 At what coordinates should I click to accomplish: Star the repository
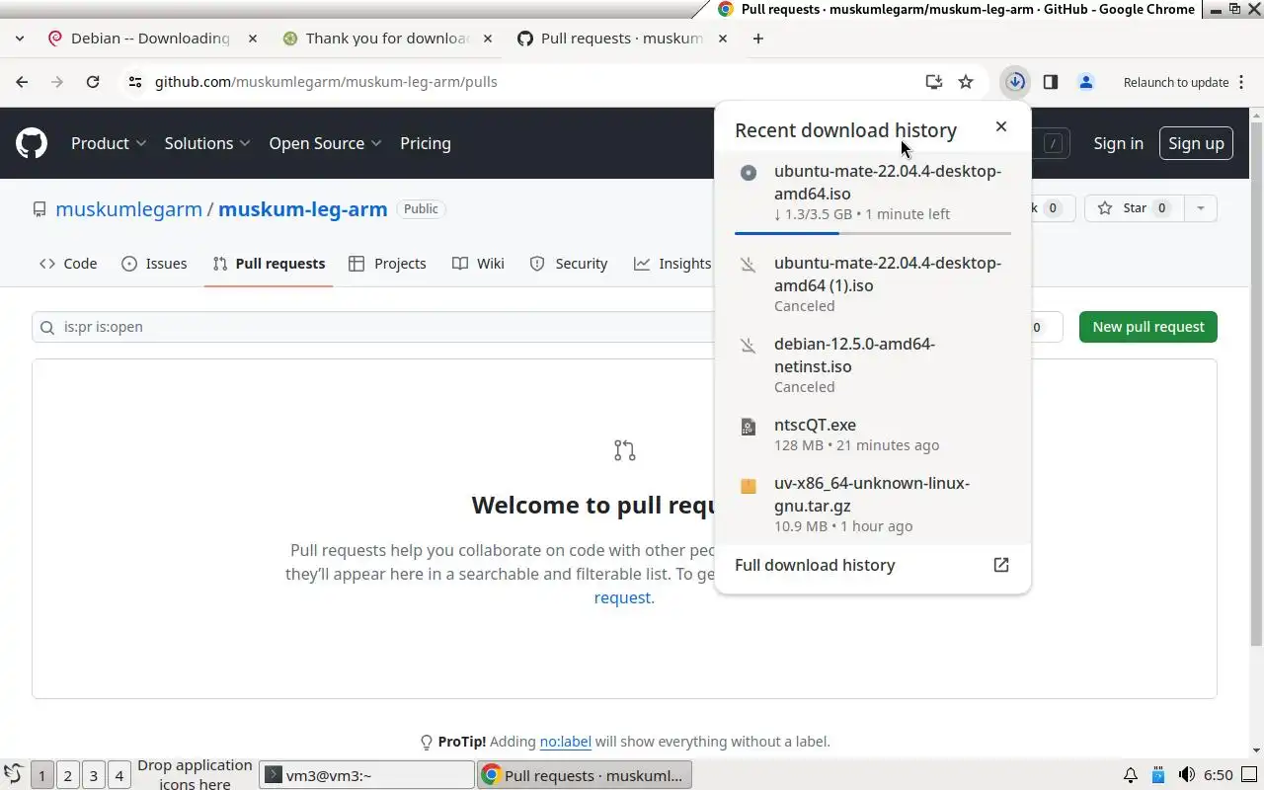click(1133, 208)
